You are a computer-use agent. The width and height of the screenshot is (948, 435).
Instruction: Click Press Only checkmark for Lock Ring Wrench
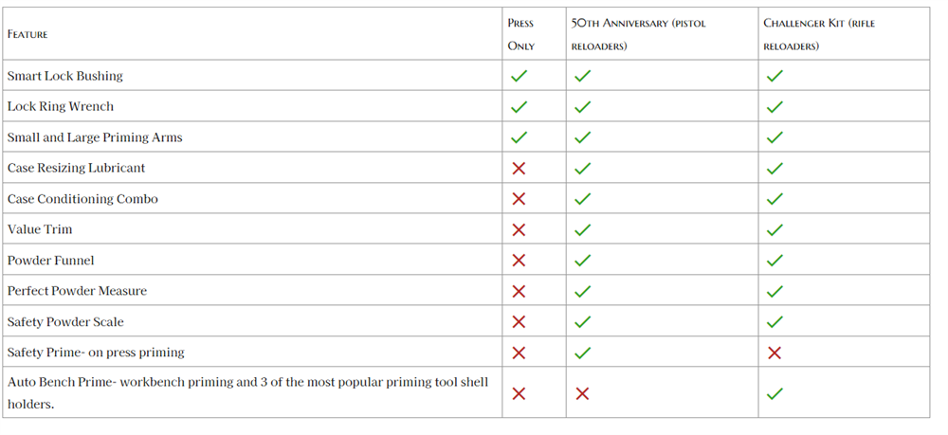click(519, 107)
